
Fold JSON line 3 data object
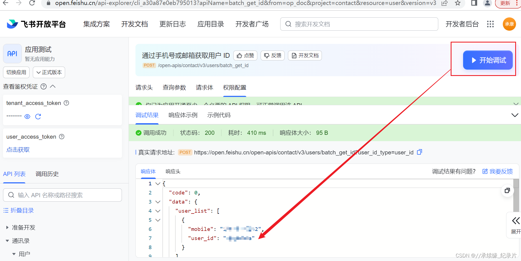158,202
